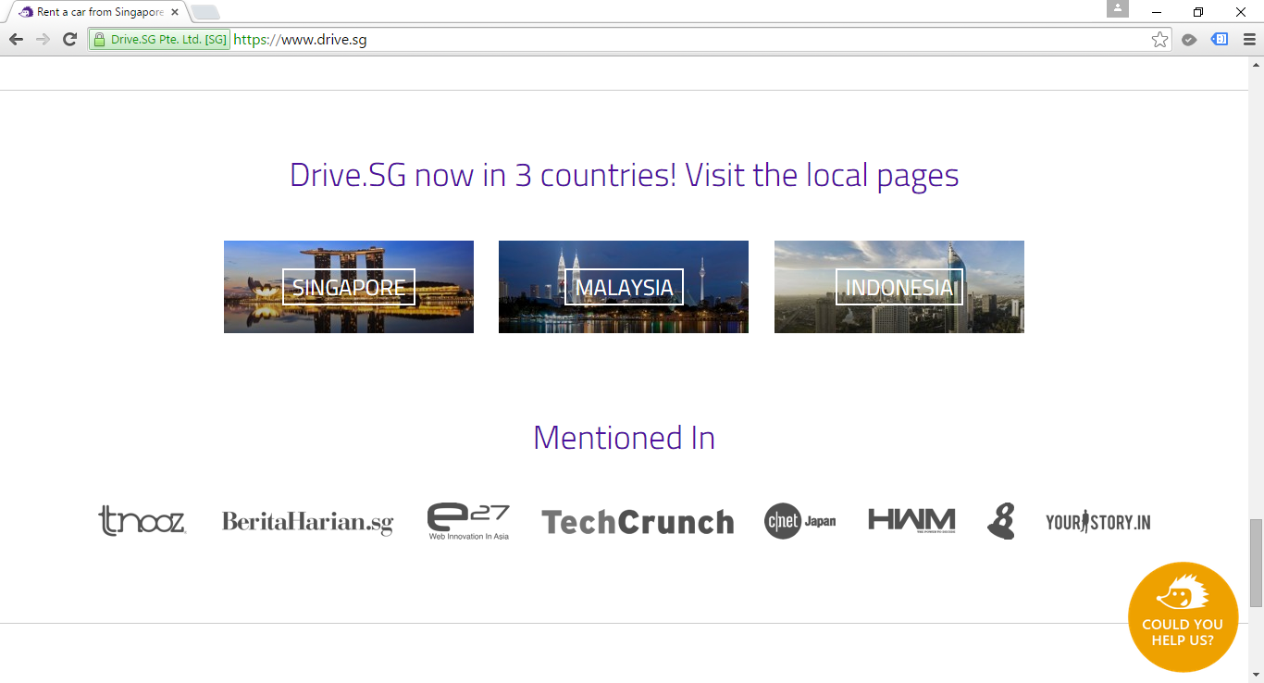Click the tnooz logo
Viewport: 1264px width, 683px height.
[142, 521]
